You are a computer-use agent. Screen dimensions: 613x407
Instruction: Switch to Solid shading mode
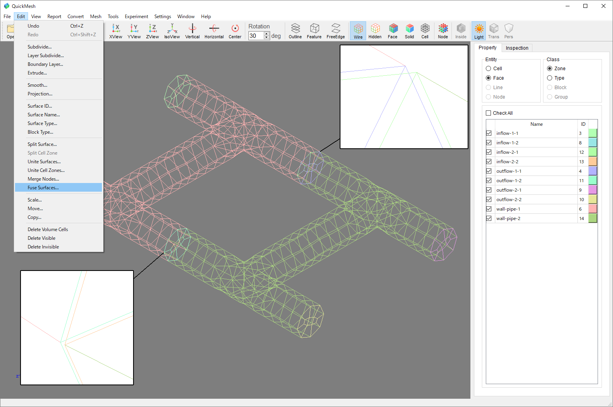point(410,31)
